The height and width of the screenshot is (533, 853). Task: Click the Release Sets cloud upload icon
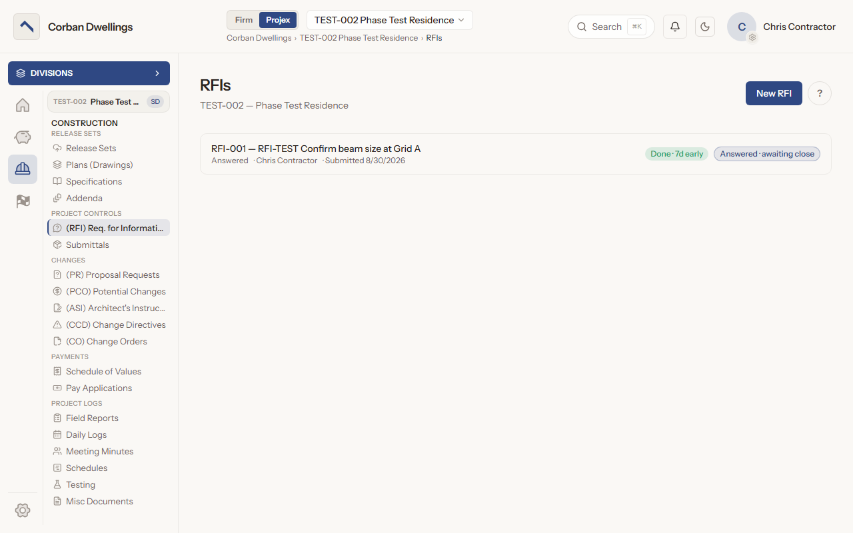[x=57, y=148]
